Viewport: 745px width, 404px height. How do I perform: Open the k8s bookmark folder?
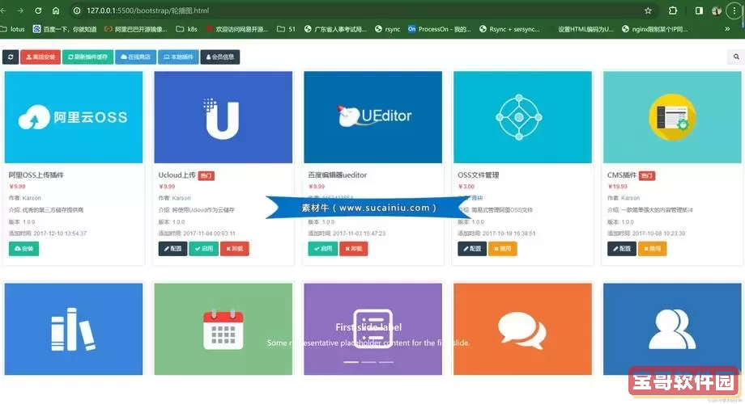pyautogui.click(x=187, y=29)
